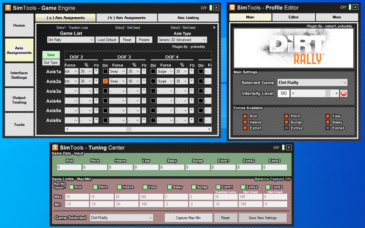Toggle Axis1a DOF 4 Dir checkbox

coord(153,71)
